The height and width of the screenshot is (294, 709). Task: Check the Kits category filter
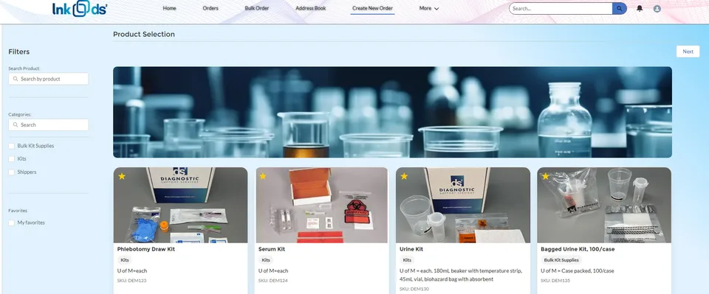[12, 158]
